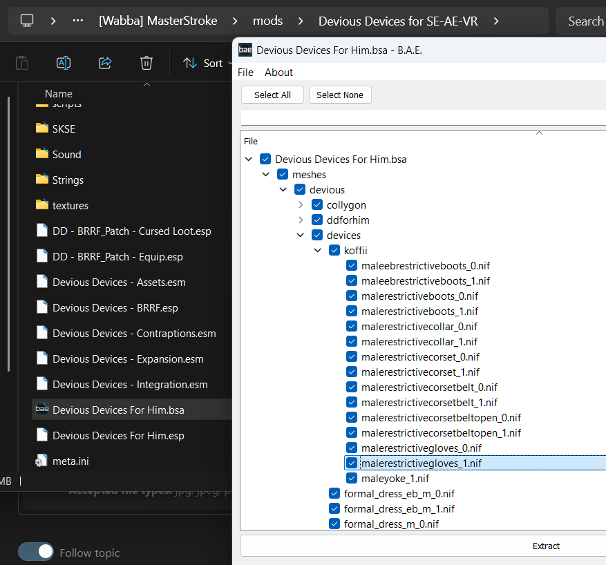Viewport: 606px width, 565px height.
Task: Click the Delete trash icon in Explorer toolbar
Action: tap(146, 63)
